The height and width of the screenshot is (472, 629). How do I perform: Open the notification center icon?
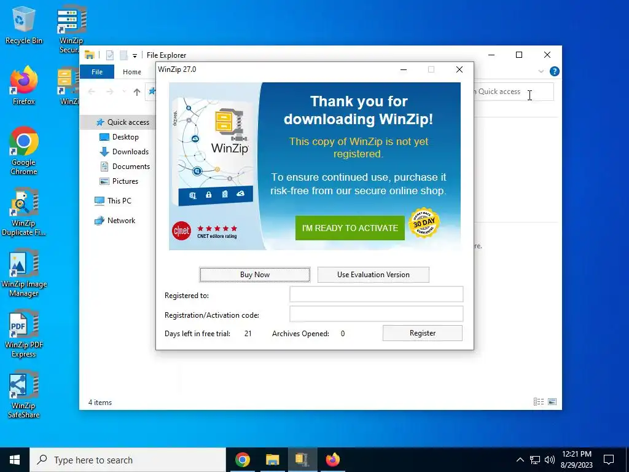click(x=609, y=460)
